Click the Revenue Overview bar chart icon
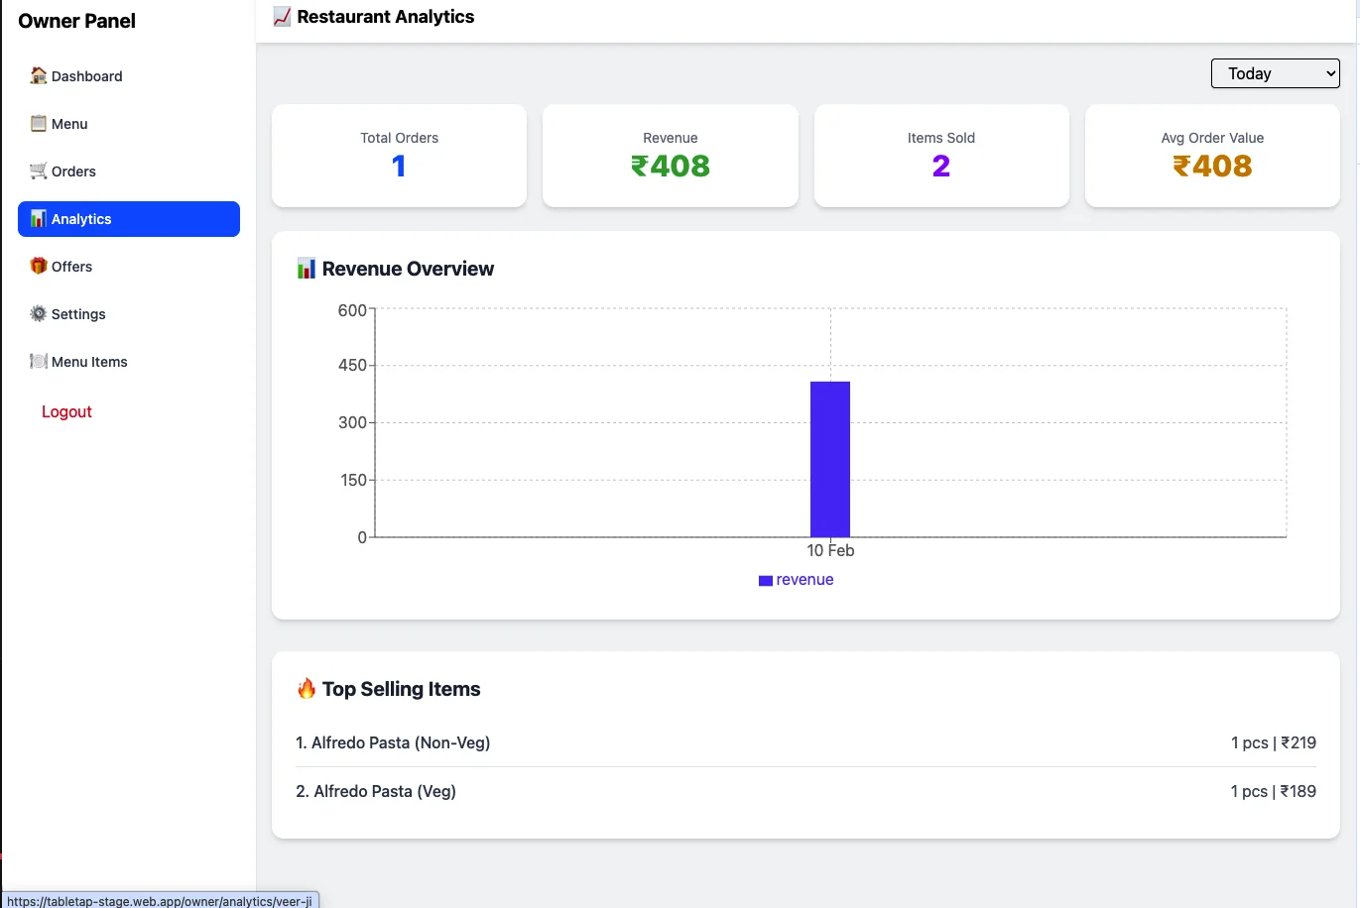This screenshot has height=908, width=1360. coord(306,267)
